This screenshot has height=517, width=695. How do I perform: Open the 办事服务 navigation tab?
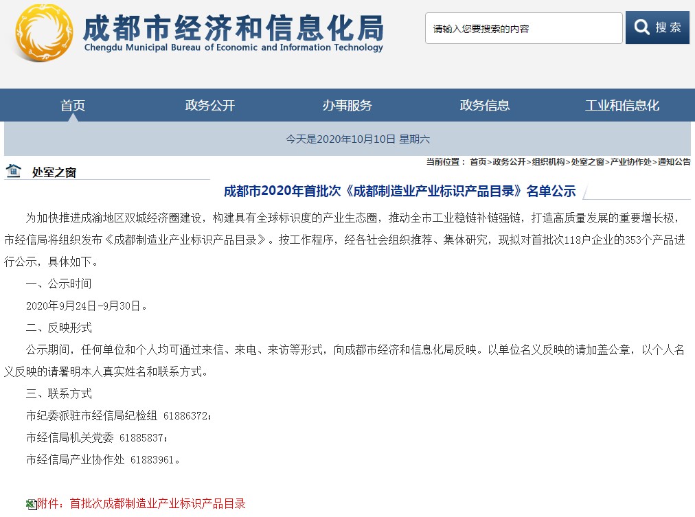click(347, 106)
